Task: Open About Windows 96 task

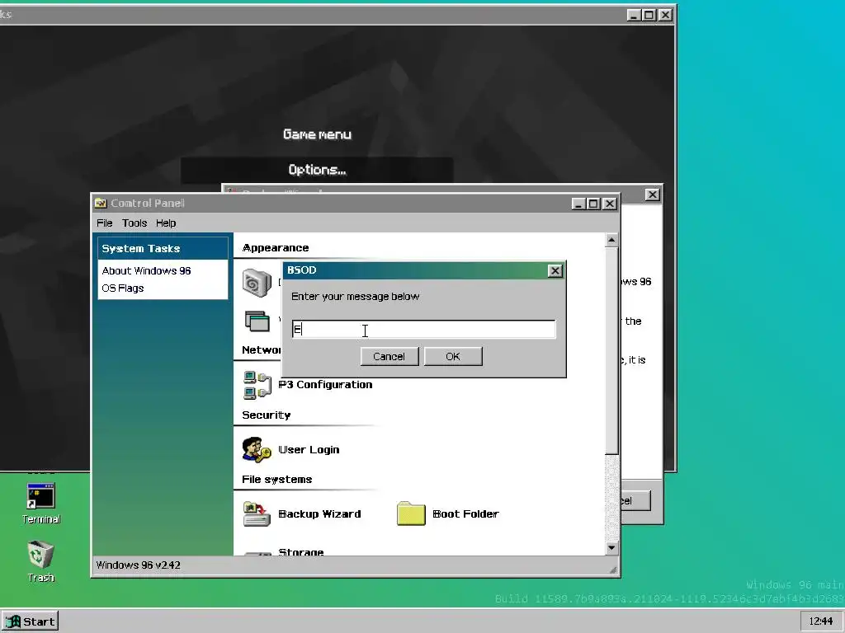Action: [x=147, y=270]
